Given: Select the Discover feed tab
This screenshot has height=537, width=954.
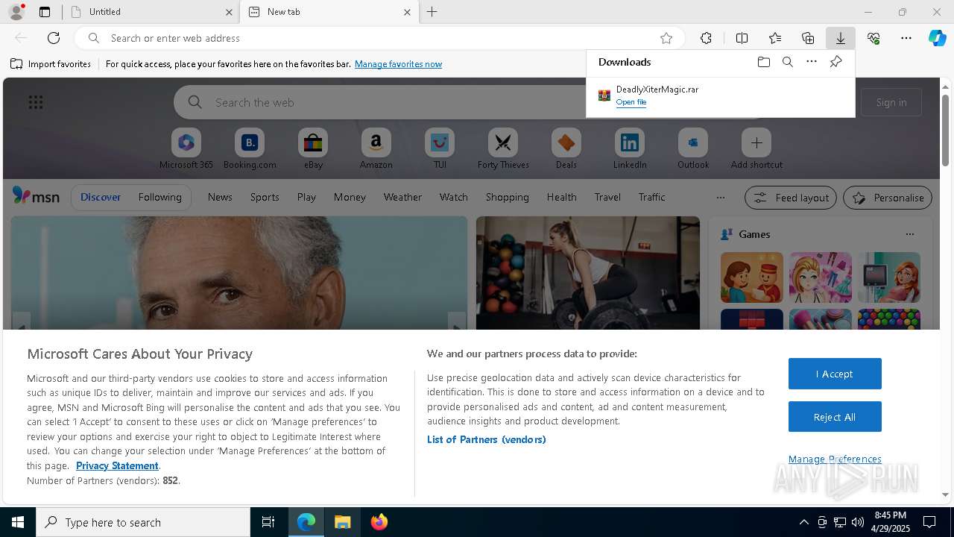Looking at the screenshot, I should [x=101, y=197].
